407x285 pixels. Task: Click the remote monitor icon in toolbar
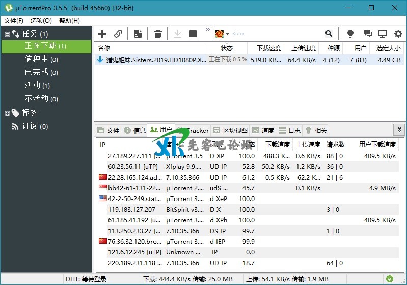[x=382, y=34]
